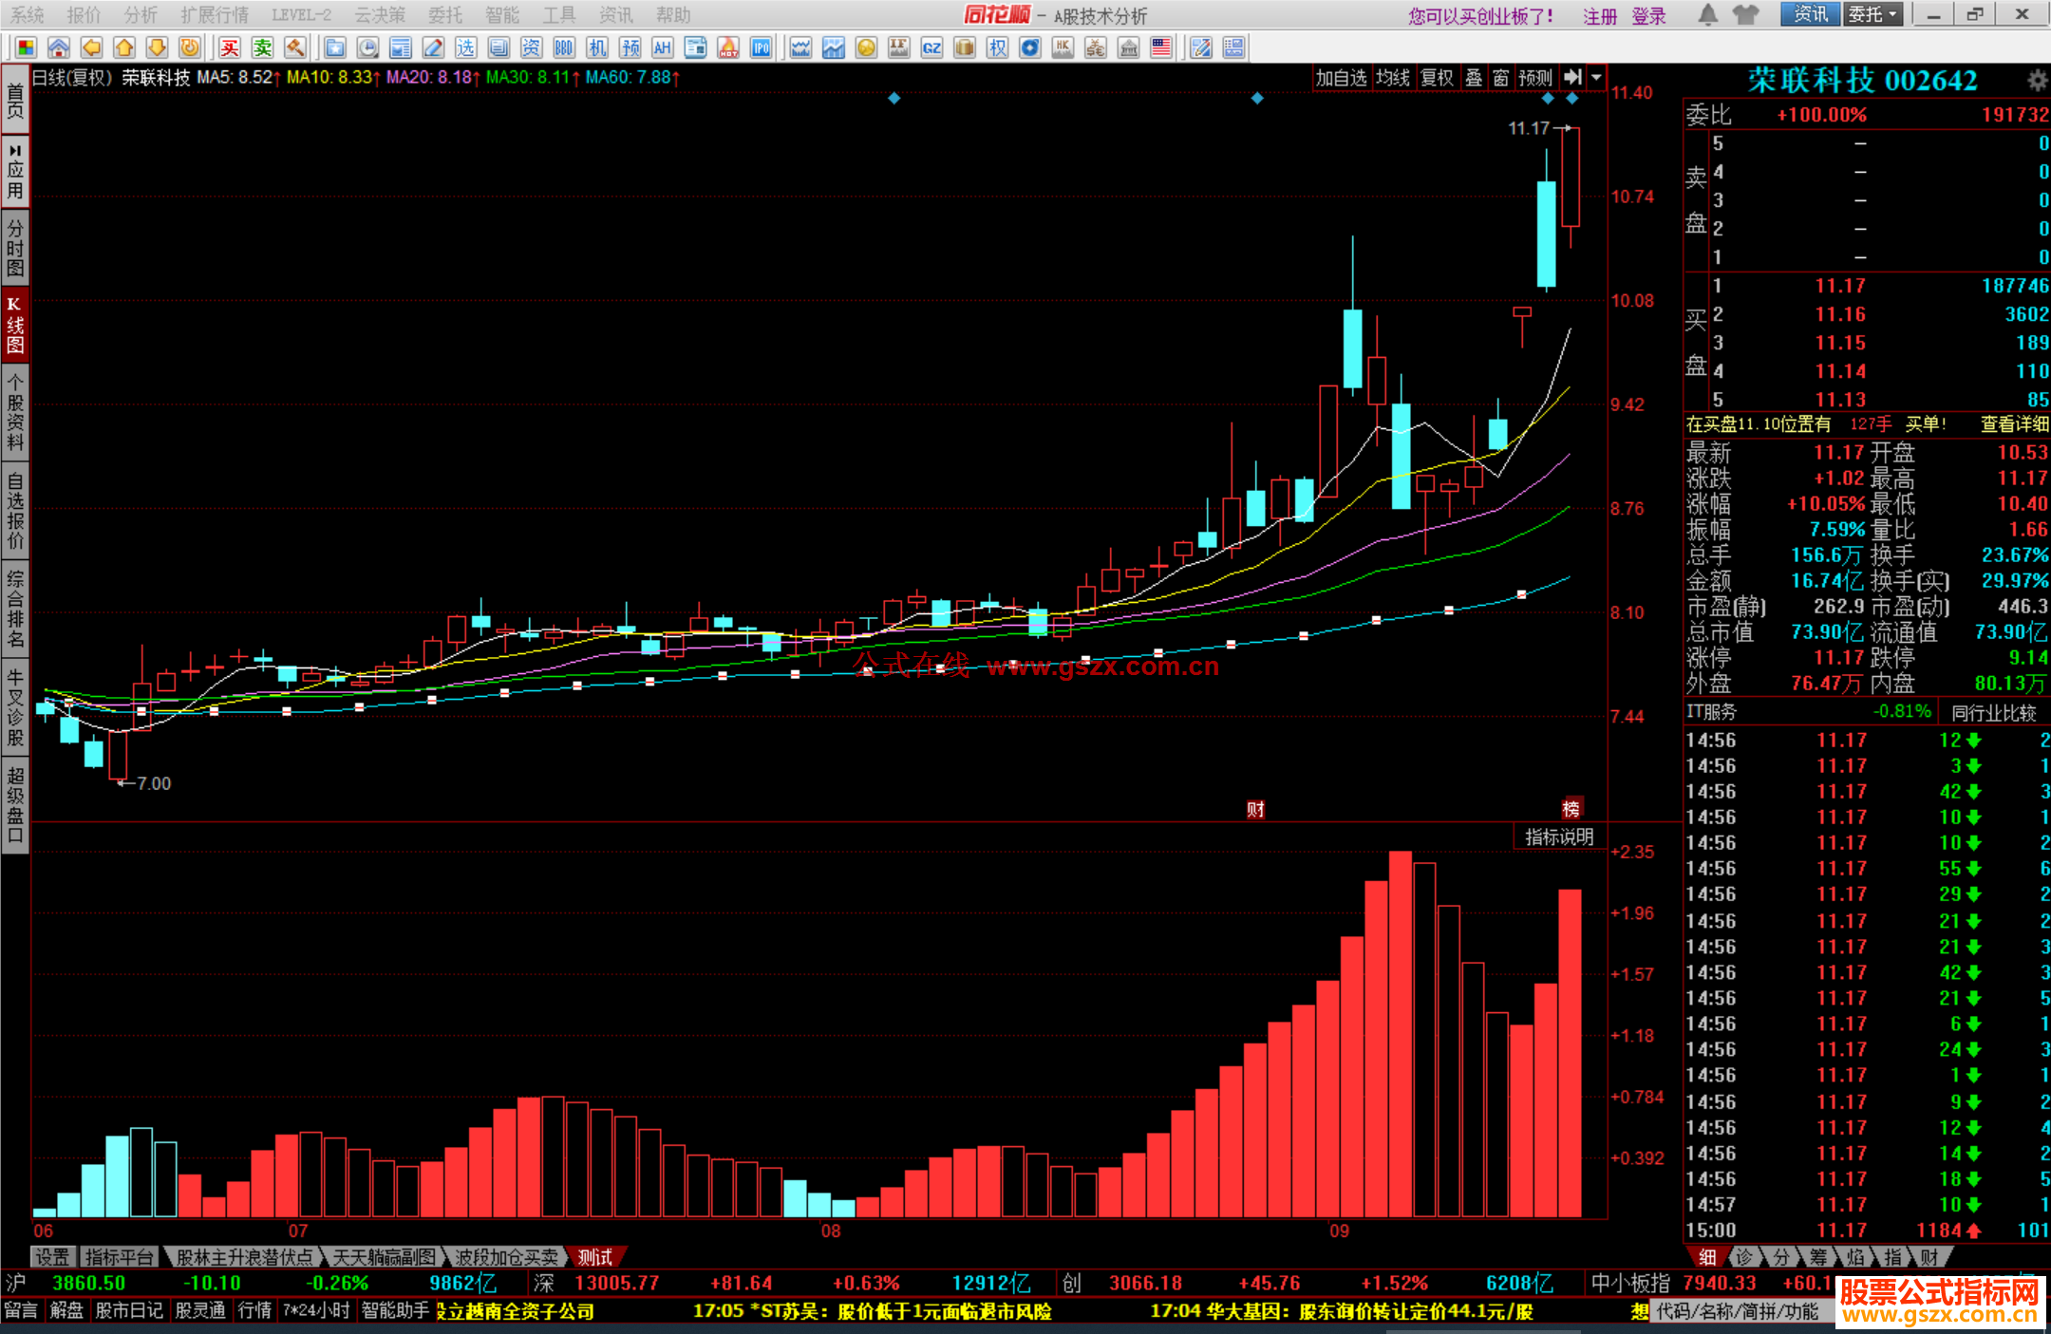The height and width of the screenshot is (1334, 2051).
Task: Toggle 复权 price adjustment button
Action: point(1437,78)
